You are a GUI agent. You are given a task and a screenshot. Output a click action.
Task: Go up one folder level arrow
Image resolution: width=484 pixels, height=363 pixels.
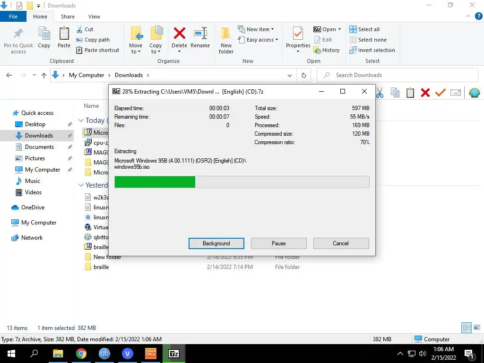click(44, 75)
